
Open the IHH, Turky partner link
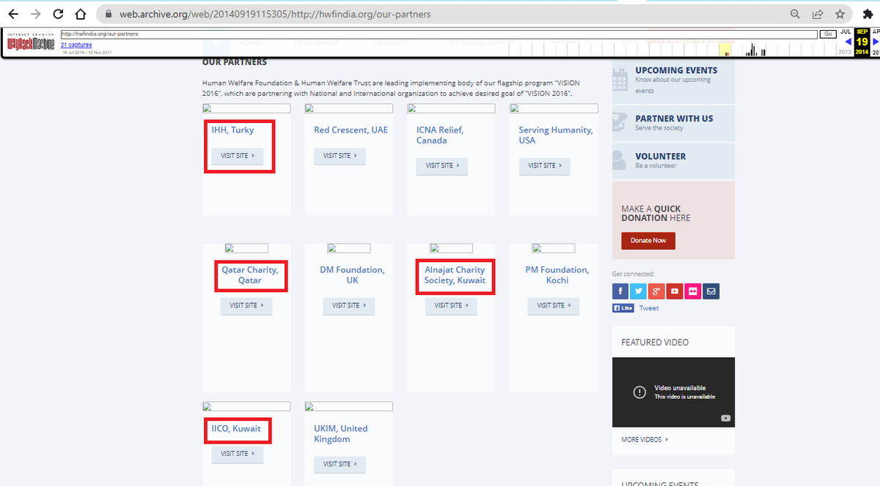point(233,130)
